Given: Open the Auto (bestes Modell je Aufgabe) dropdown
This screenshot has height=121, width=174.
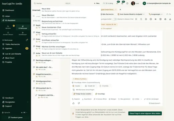Looking at the screenshot, I should pos(131,14).
